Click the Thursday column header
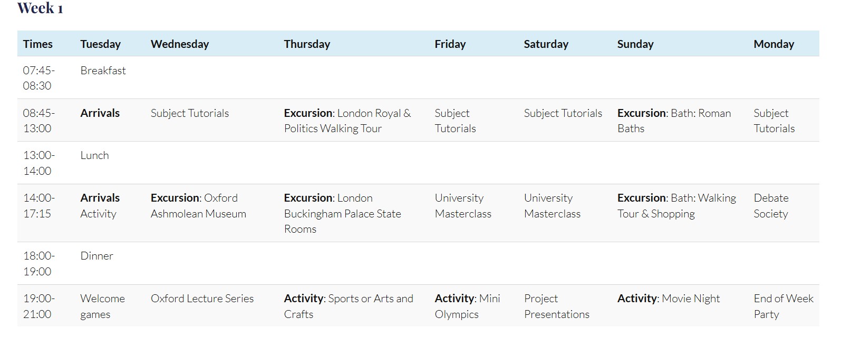The width and height of the screenshot is (842, 338). (x=307, y=44)
